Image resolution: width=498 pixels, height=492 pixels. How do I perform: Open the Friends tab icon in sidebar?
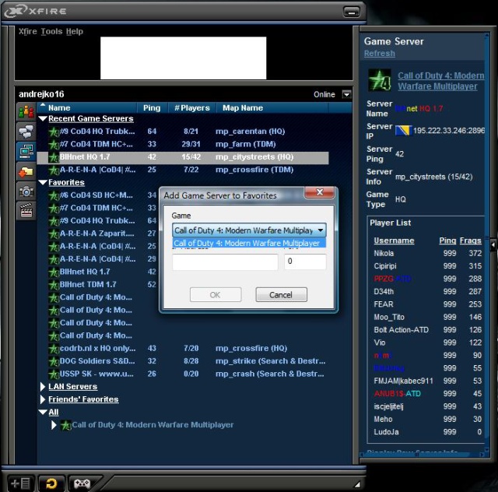26,112
